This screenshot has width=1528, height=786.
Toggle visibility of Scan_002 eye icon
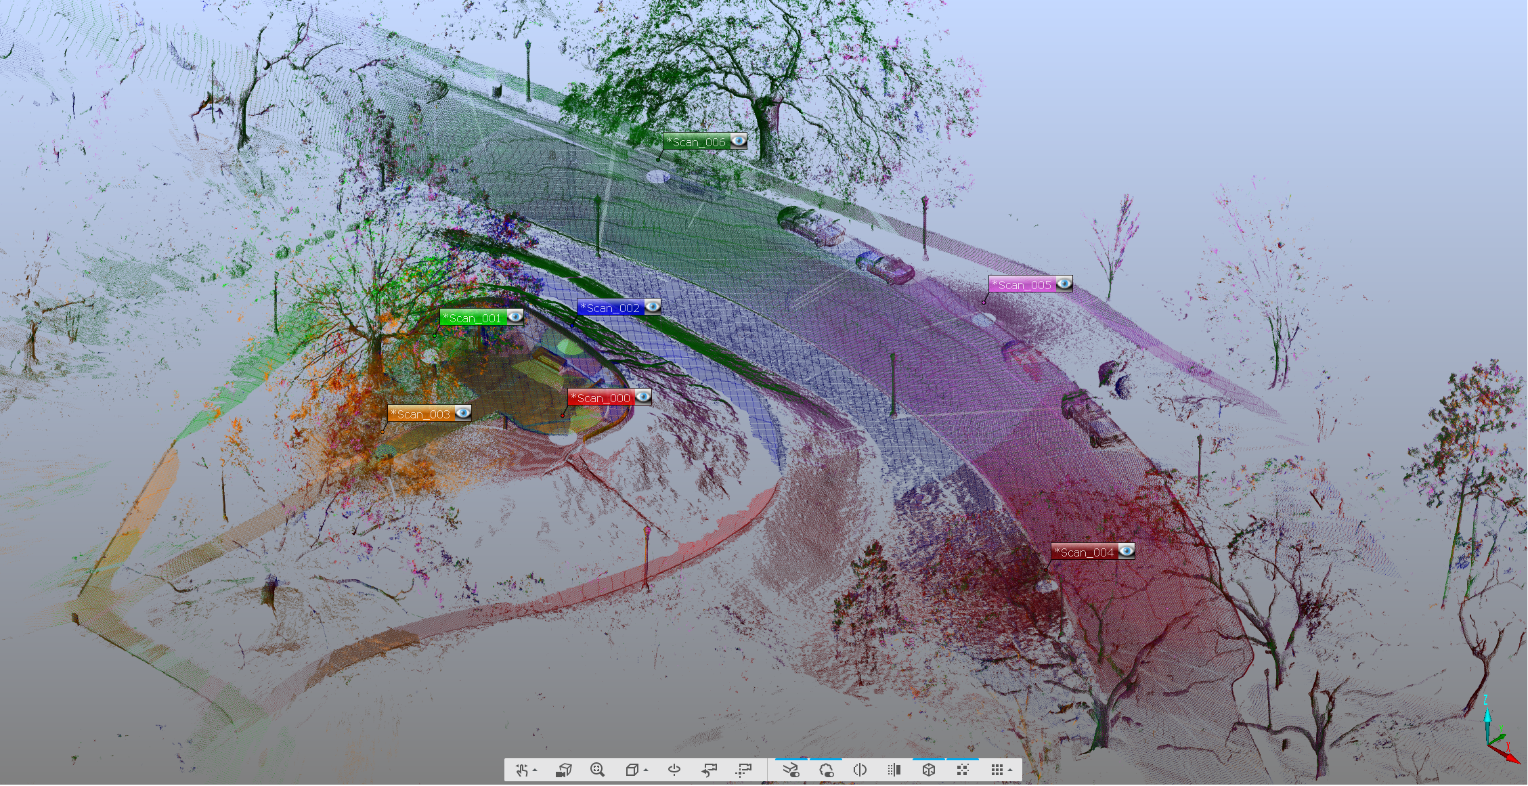[653, 307]
